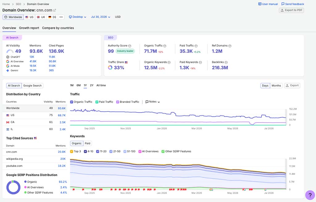Click the SERP positions donut chart
Viewport: 316px width, 202px height.
pyautogui.click(x=13, y=187)
